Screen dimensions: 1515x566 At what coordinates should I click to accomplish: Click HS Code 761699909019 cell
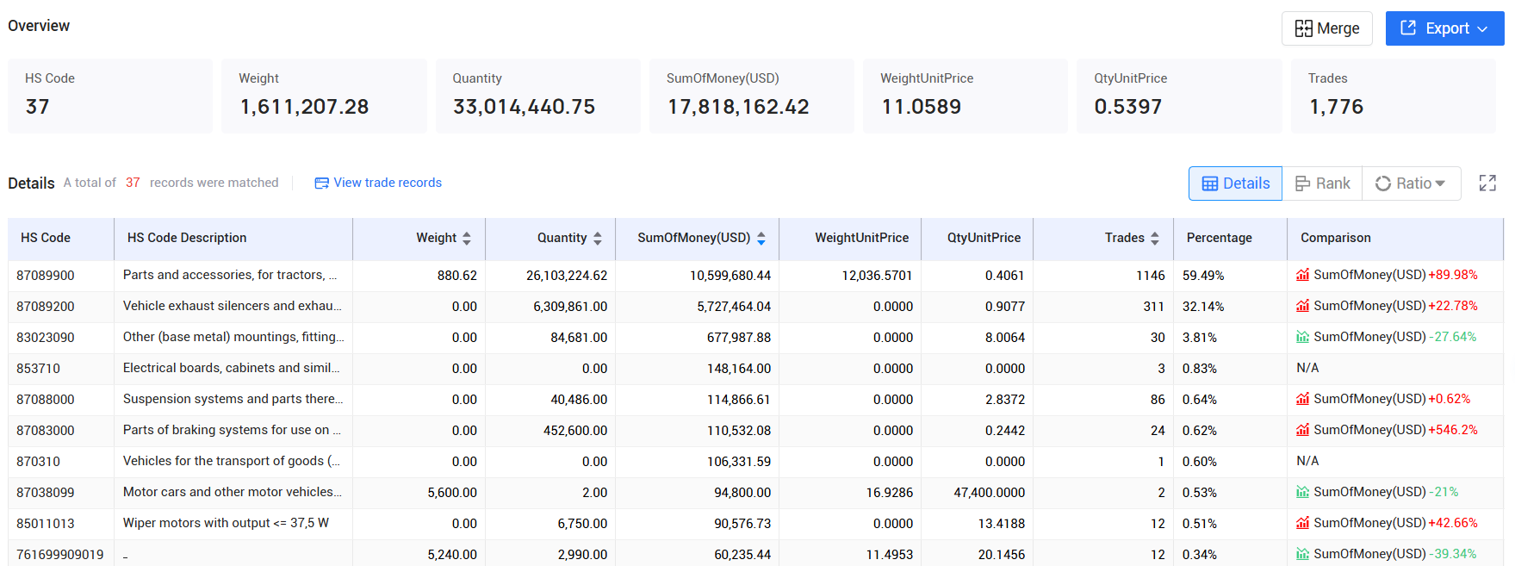coord(60,555)
